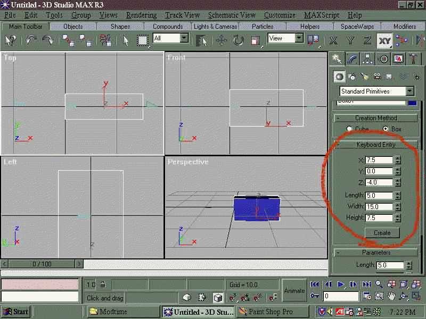Screen dimensions: 426x319
Task: Activate the Select and Link tool
Action: (69, 40)
